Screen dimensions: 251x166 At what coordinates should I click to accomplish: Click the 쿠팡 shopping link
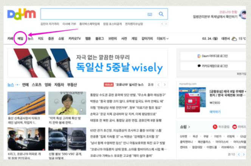(206, 137)
